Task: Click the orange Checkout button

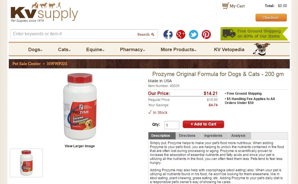Action: pos(271,18)
